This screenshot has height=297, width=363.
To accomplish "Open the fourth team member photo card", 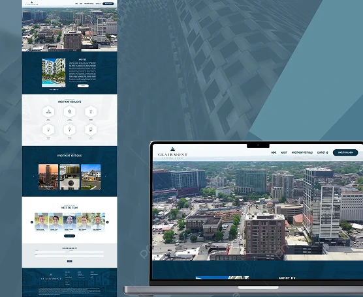I will (84, 222).
